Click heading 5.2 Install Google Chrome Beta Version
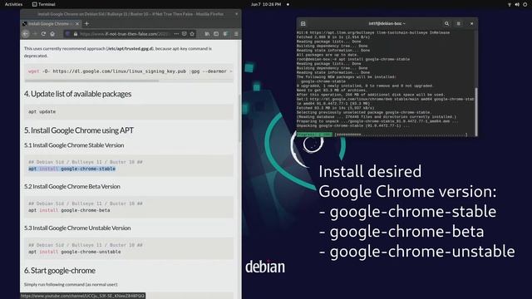The width and height of the screenshot is (532, 299). [72, 186]
